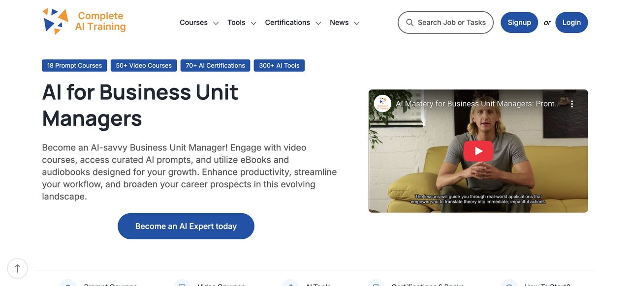The image size is (630, 286).
Task: Select the 70+ AI Certifications badge
Action: tap(215, 65)
